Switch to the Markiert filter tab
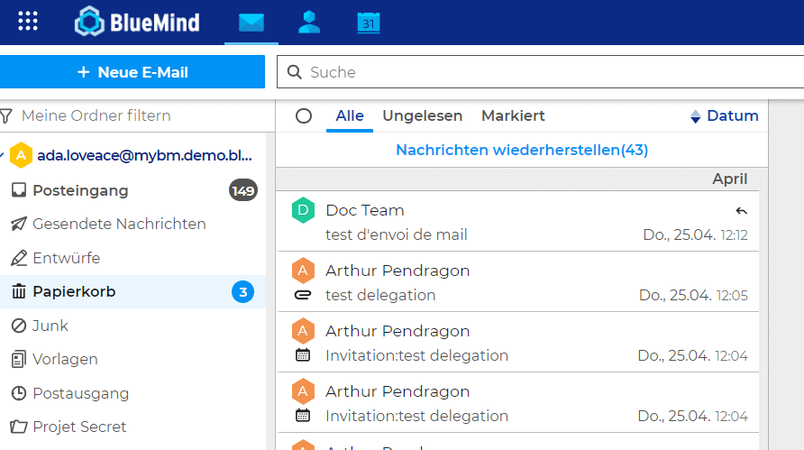 tap(513, 115)
